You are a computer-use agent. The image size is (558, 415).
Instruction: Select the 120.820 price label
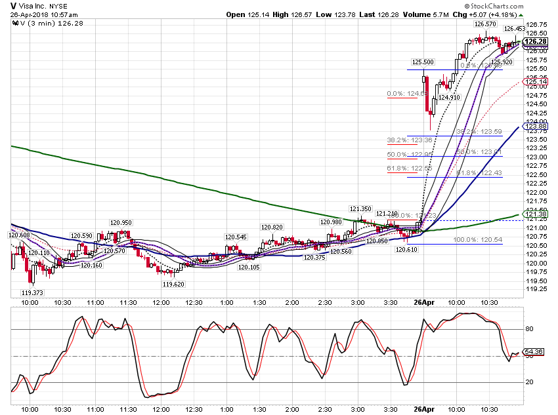coord(272,227)
